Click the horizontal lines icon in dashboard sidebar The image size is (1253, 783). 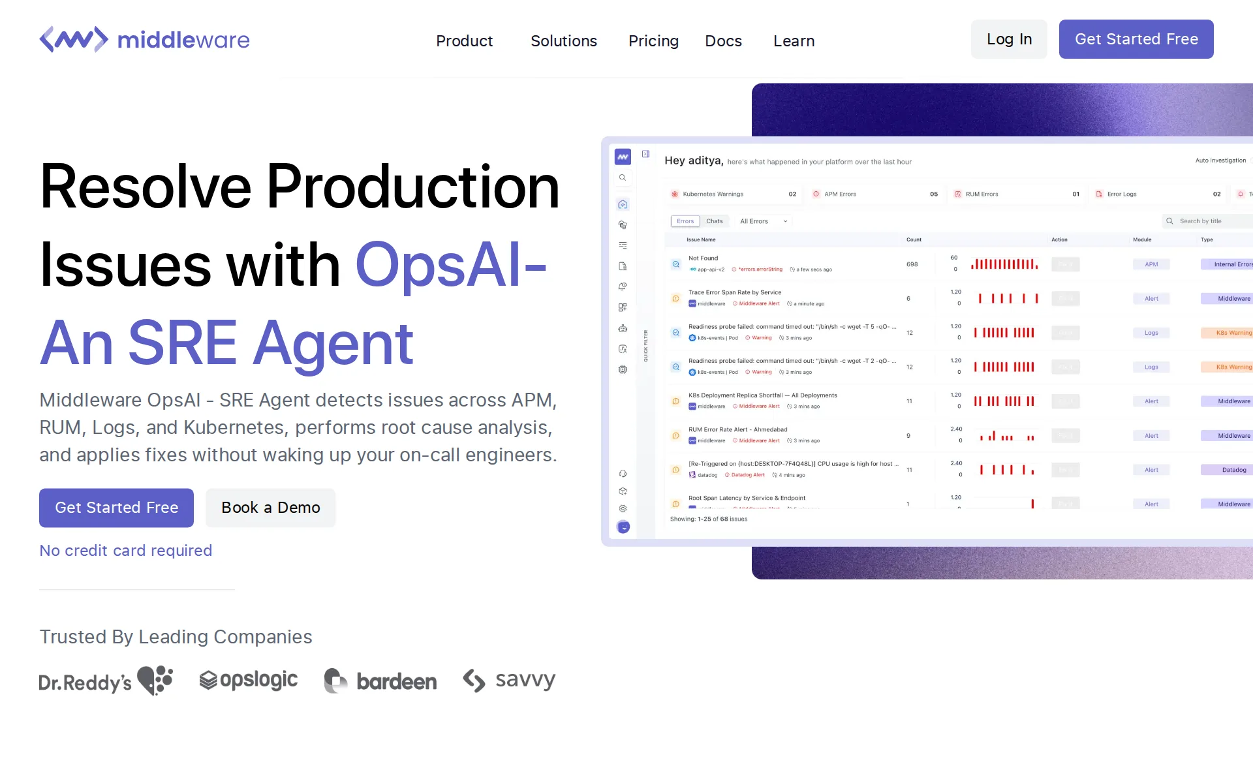pos(623,245)
